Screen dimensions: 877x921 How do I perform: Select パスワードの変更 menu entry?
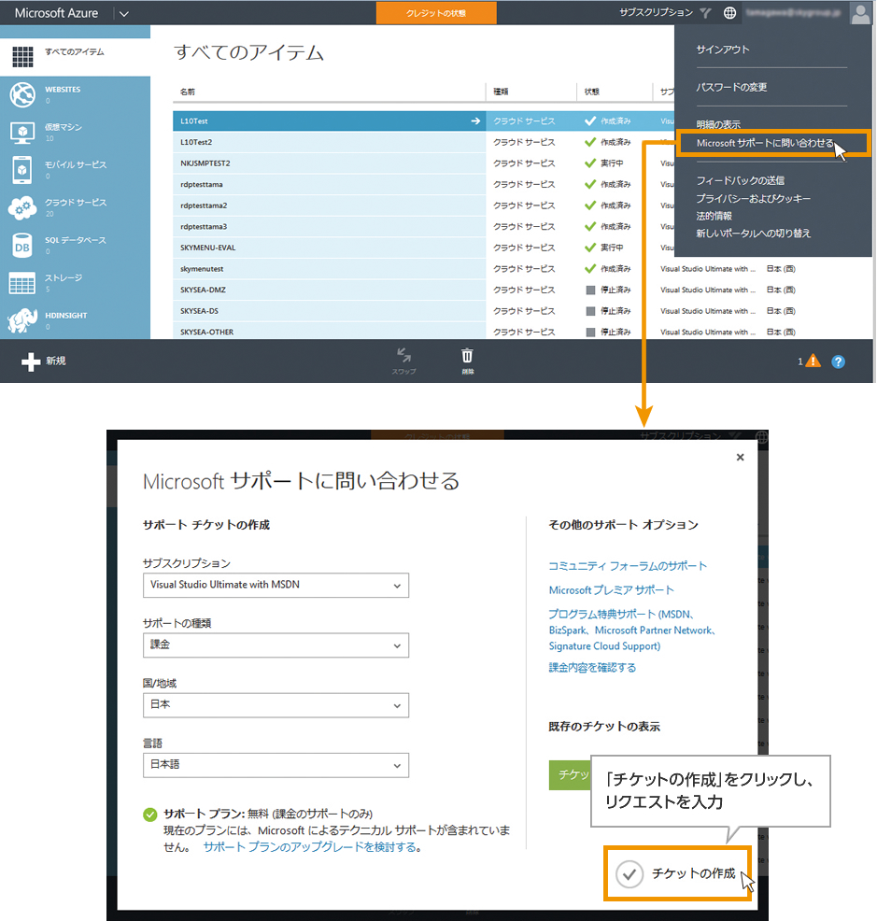tap(731, 87)
